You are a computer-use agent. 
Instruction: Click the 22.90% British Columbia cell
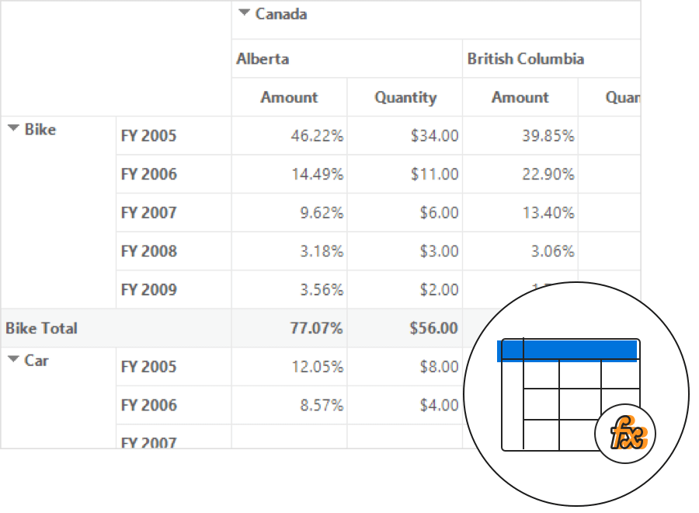[548, 174]
